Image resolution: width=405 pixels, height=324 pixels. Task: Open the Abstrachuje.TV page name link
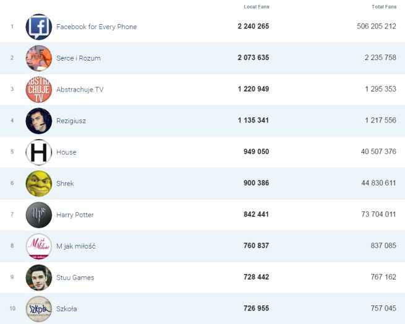pos(80,90)
